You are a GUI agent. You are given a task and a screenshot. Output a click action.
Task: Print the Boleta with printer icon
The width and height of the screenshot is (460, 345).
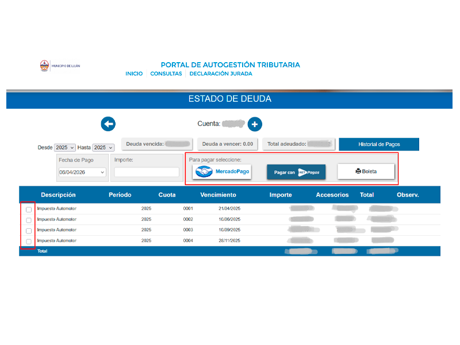pos(366,171)
